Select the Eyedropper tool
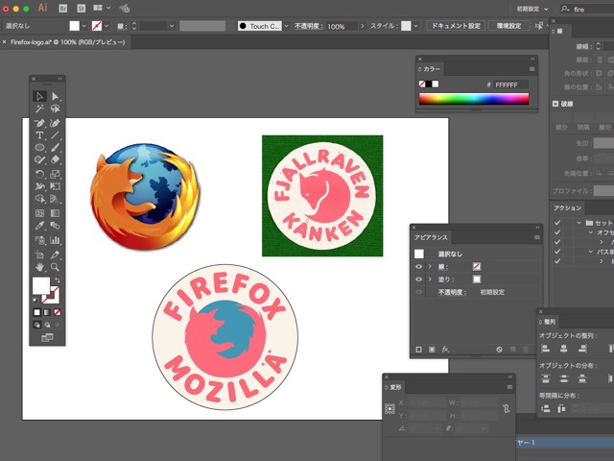The width and height of the screenshot is (614, 461). [x=39, y=226]
